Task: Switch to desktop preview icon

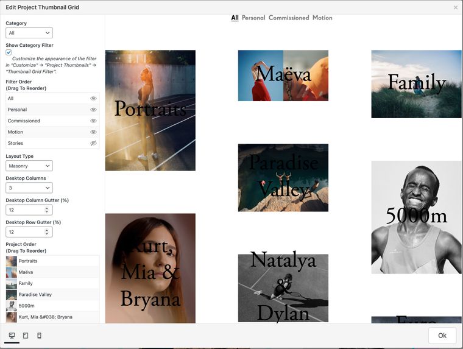Action: tap(12, 336)
